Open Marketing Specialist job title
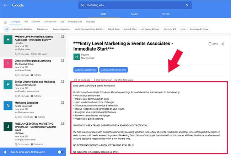Image resolution: width=231 pixels, height=156 pixels. (x=26, y=103)
